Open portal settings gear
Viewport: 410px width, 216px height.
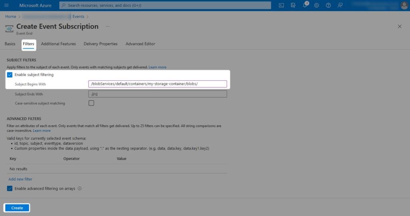(x=316, y=5)
